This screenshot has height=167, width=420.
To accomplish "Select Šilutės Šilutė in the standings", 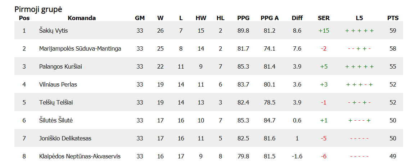I will coord(56,120).
